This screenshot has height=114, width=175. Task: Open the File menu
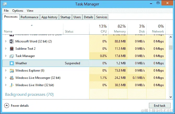tap(6, 11)
